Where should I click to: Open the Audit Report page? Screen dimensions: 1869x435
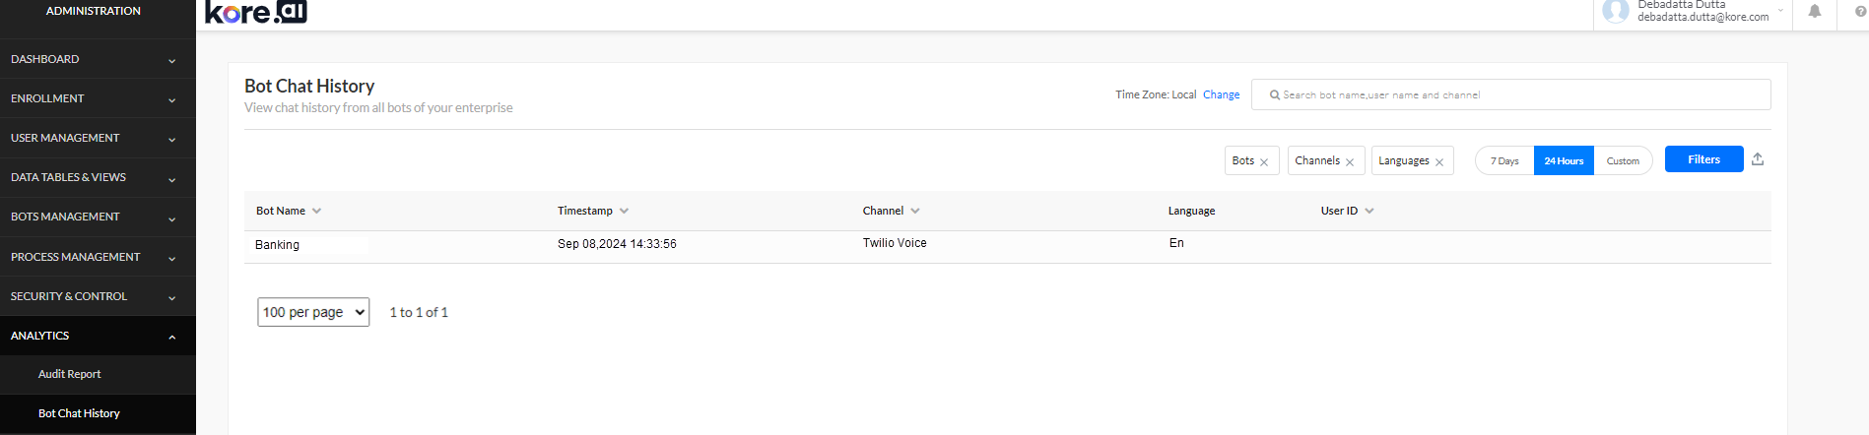pyautogui.click(x=70, y=374)
